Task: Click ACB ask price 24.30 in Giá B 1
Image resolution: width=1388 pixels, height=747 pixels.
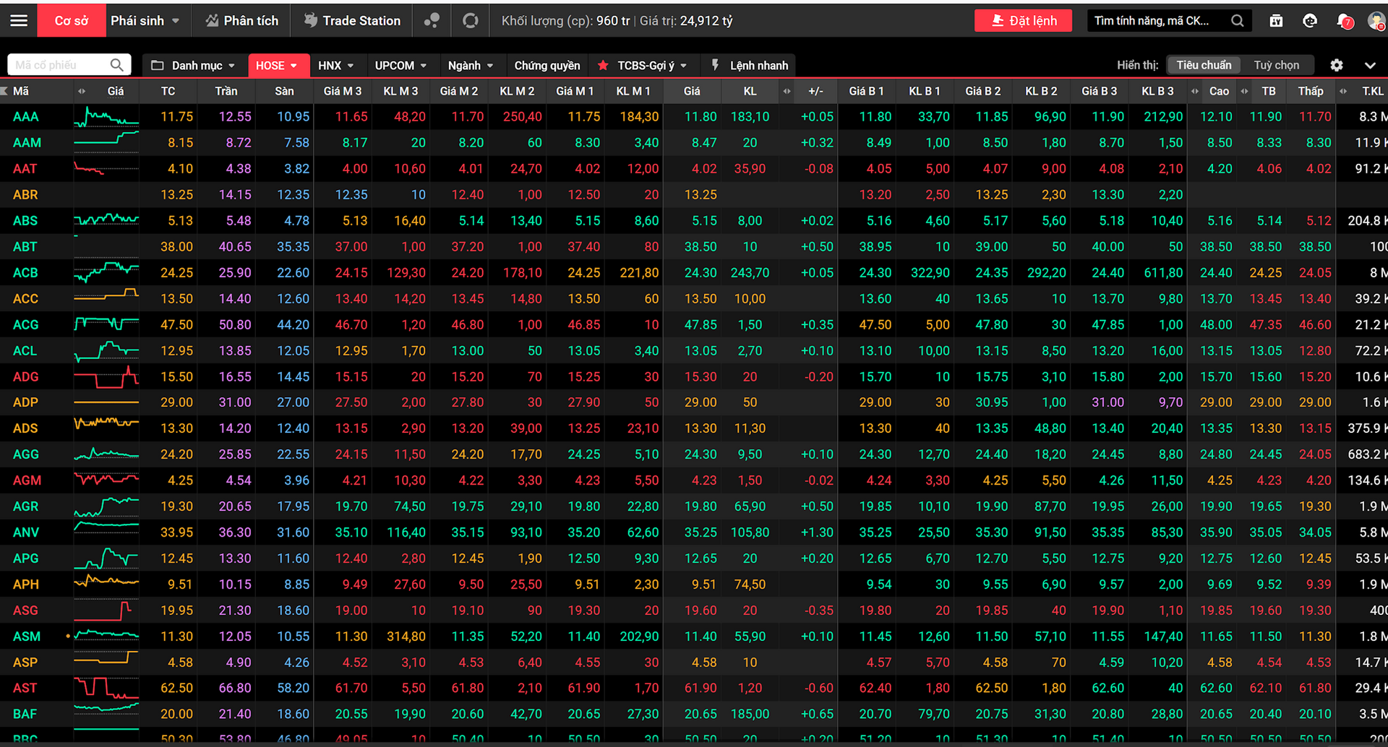Action: (875, 272)
